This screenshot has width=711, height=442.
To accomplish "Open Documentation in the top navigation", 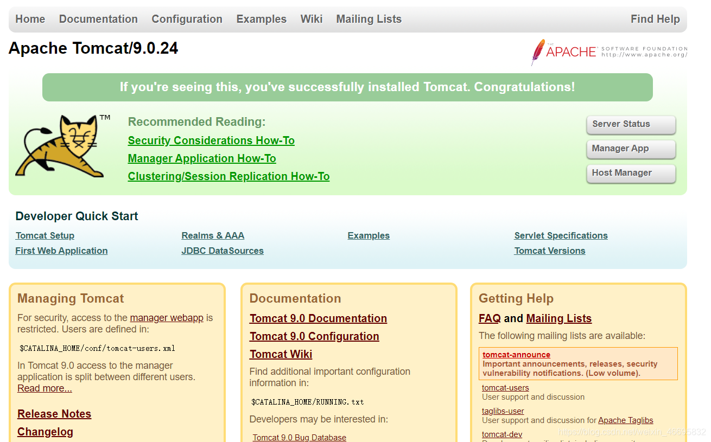I will click(x=98, y=19).
